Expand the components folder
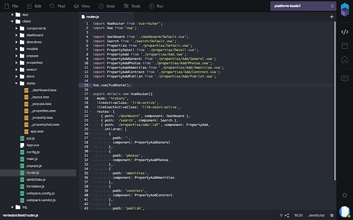This screenshot has width=353, height=220. [x=17, y=28]
